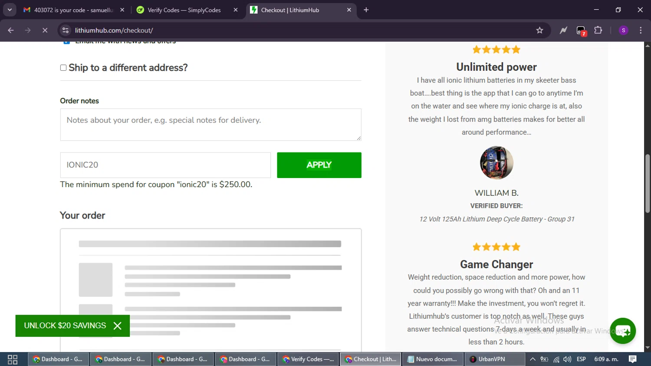Click the lightning-style extension icon next to bookmark star

563,30
